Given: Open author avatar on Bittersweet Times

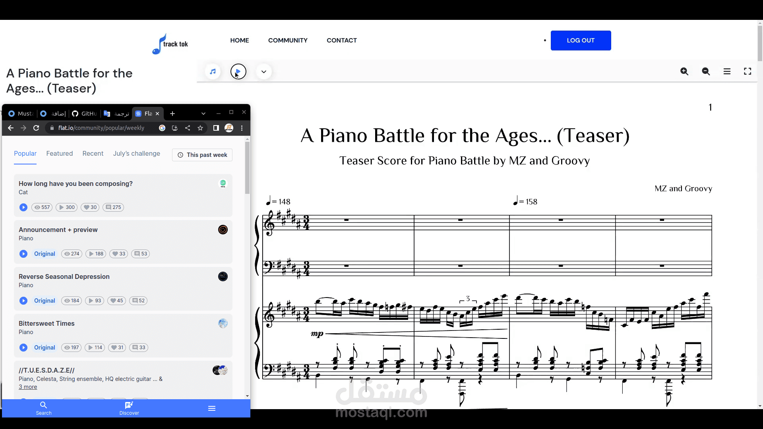Looking at the screenshot, I should (x=223, y=323).
